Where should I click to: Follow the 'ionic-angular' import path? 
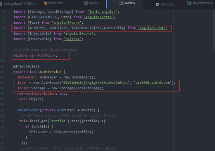pyautogui.click(x=102, y=12)
